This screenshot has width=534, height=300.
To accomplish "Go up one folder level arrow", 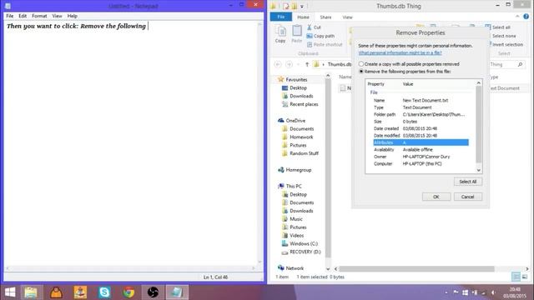I will coord(307,64).
